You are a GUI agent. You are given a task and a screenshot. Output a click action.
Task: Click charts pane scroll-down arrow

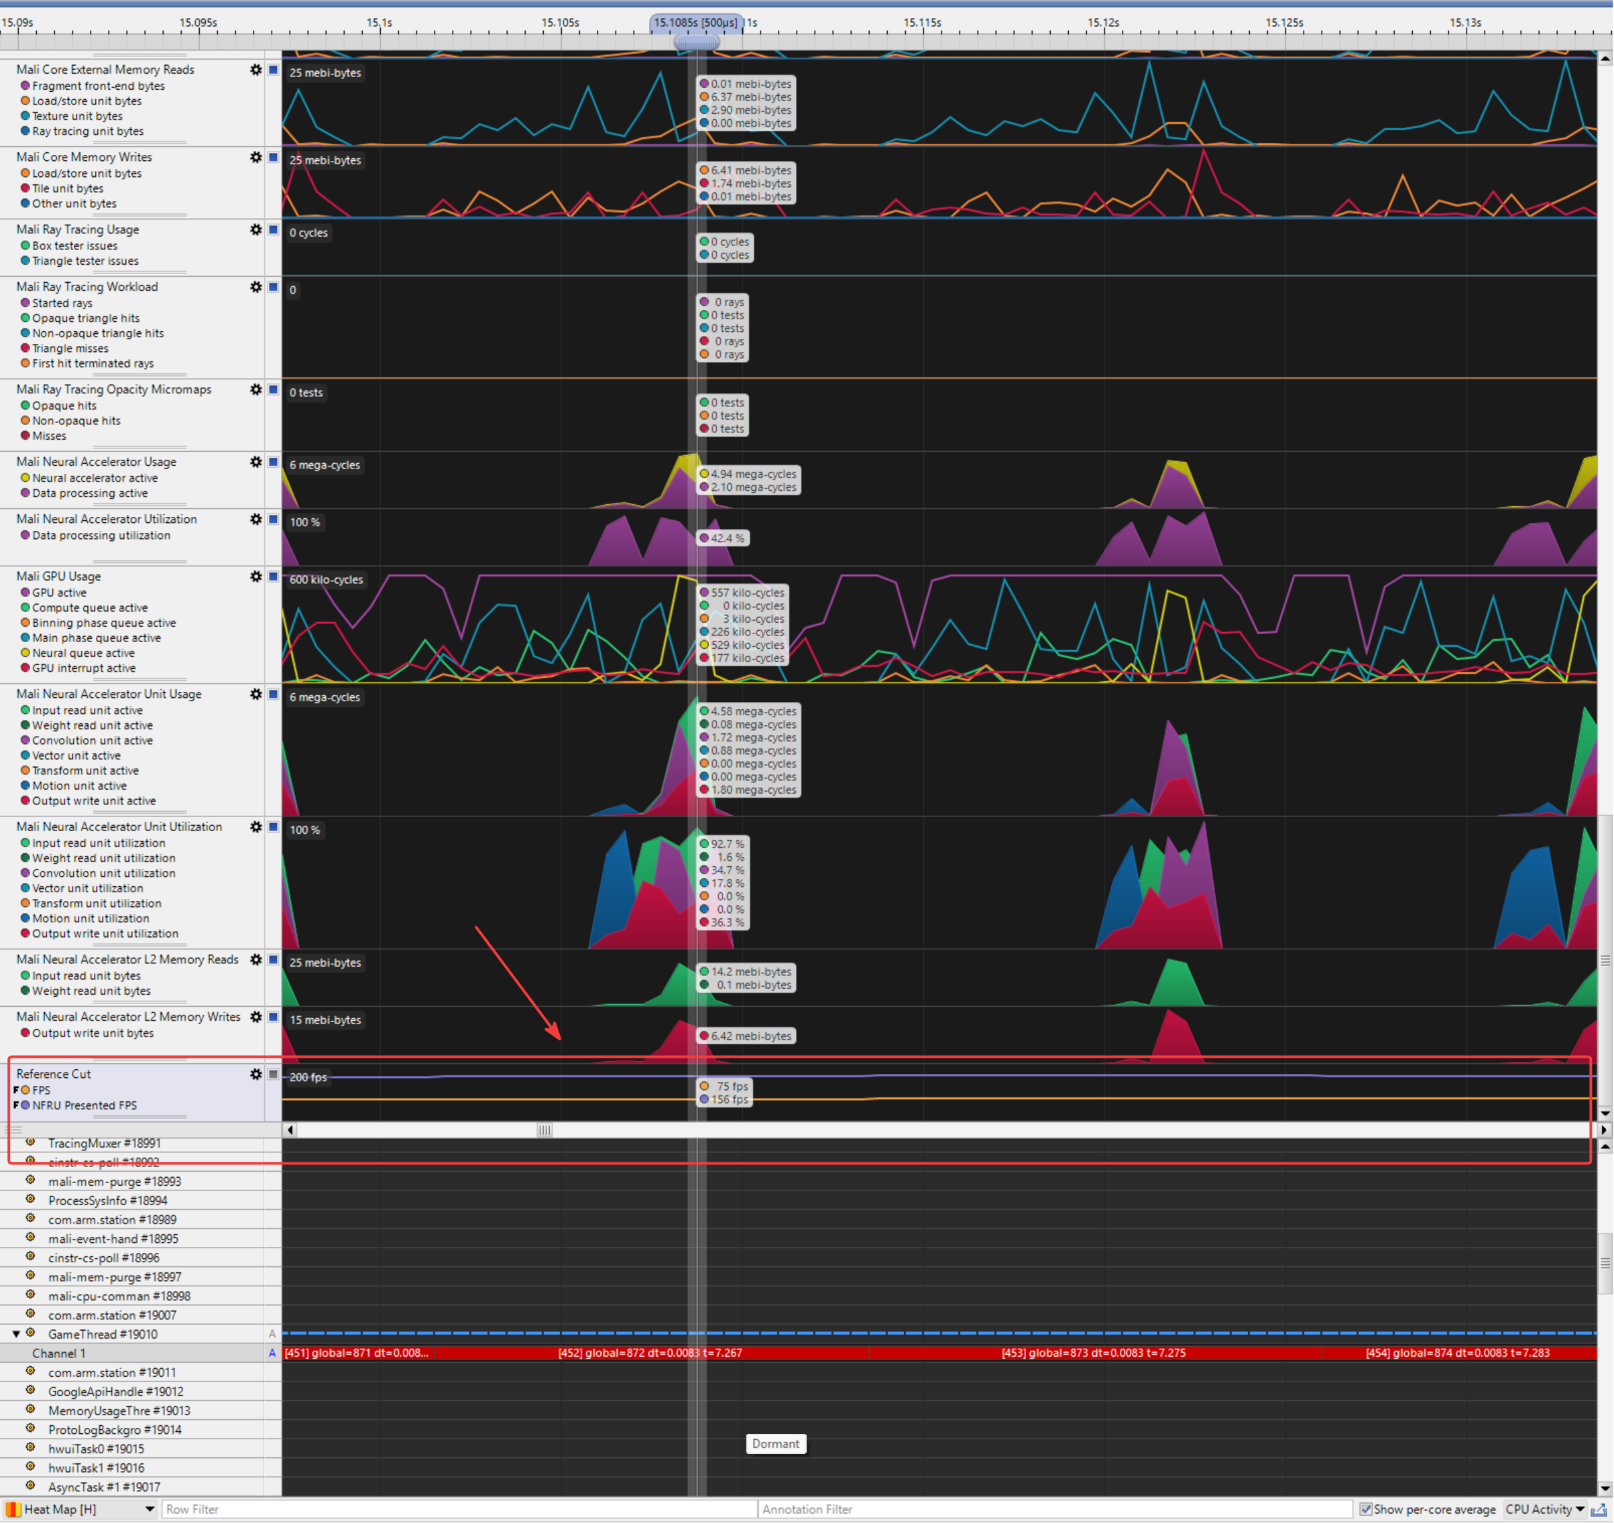[1605, 1114]
